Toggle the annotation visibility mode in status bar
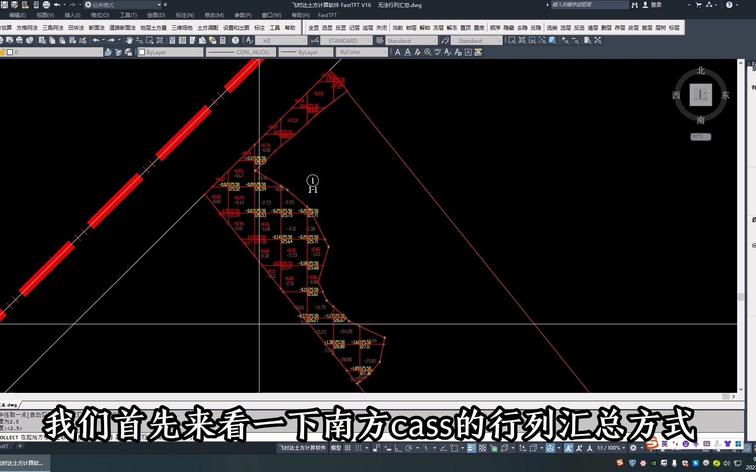 pyautogui.click(x=569, y=448)
